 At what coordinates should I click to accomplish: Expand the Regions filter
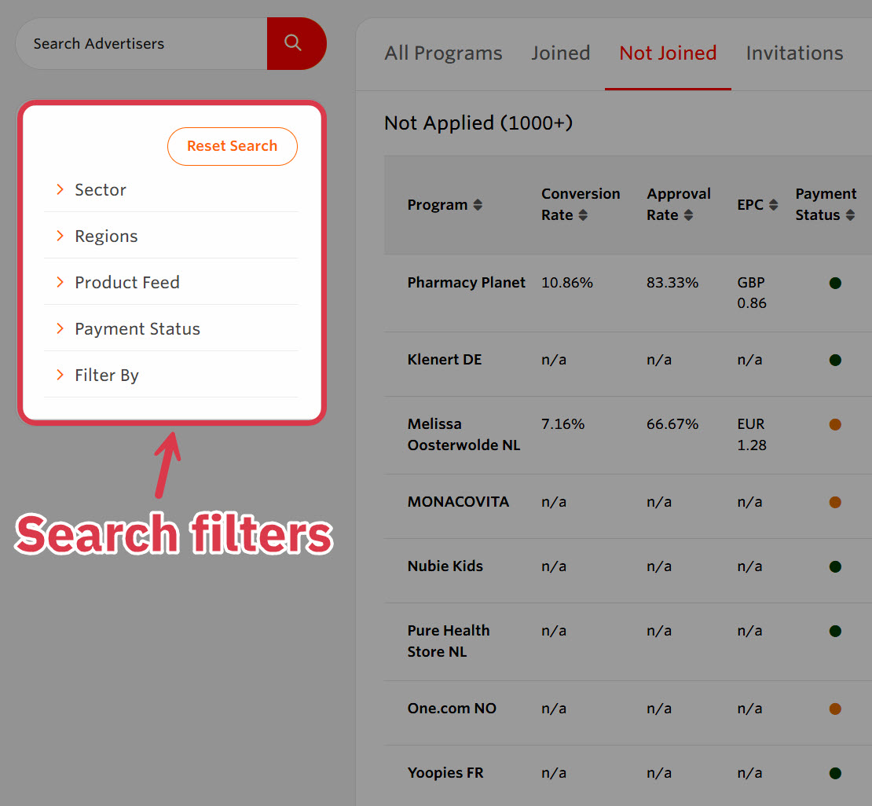[105, 236]
